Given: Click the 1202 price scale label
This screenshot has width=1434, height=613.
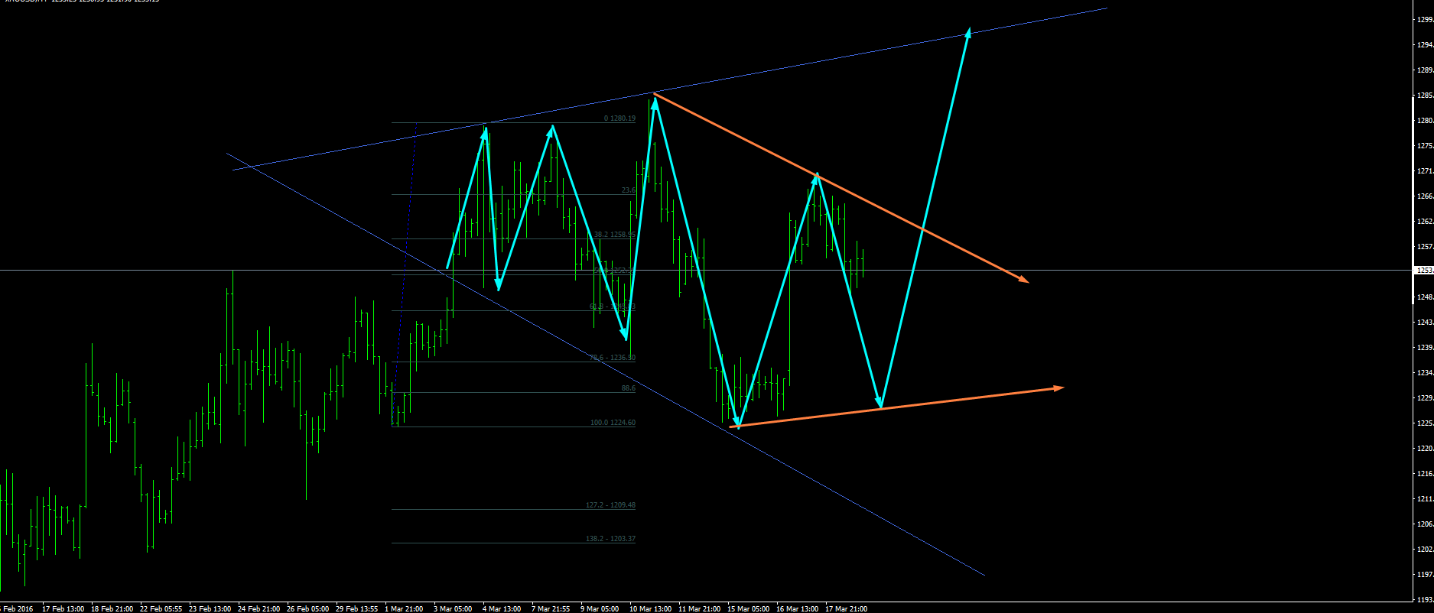Looking at the screenshot, I should (x=1425, y=550).
